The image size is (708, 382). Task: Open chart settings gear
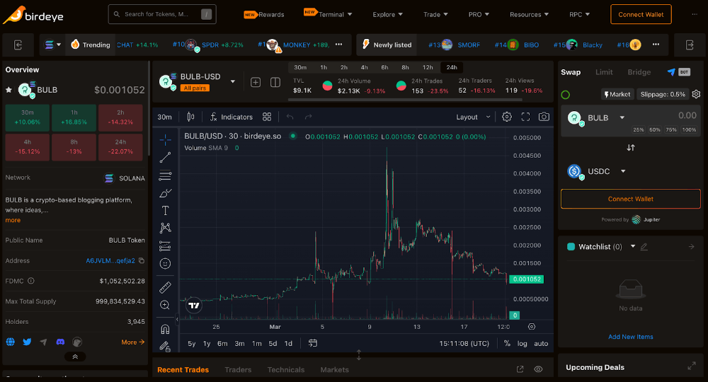click(507, 117)
